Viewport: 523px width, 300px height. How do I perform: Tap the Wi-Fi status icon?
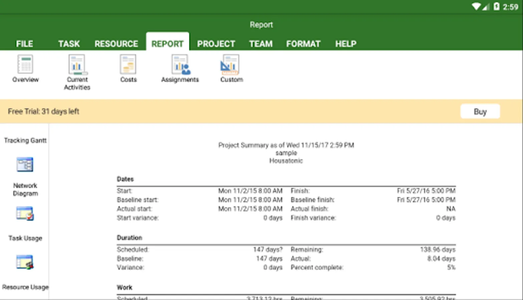coord(476,6)
